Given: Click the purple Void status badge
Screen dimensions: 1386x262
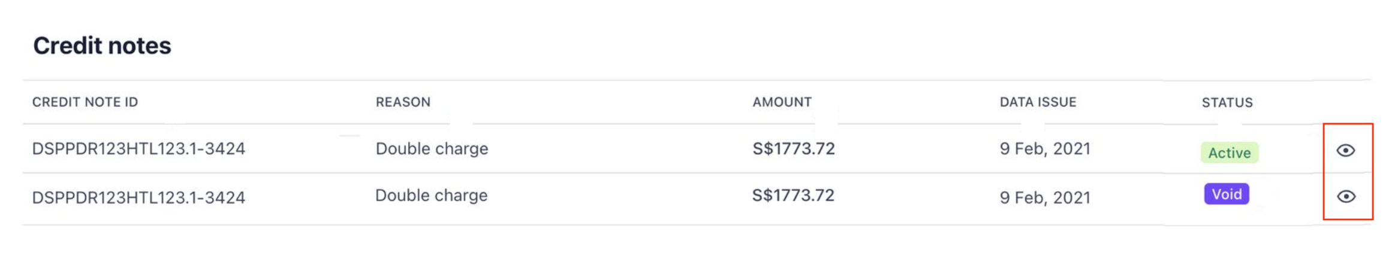Looking at the screenshot, I should [1227, 194].
